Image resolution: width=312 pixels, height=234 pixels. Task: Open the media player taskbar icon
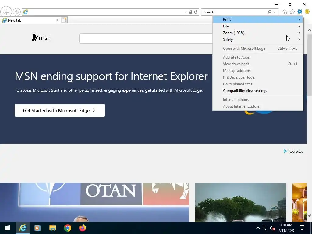coord(37,228)
